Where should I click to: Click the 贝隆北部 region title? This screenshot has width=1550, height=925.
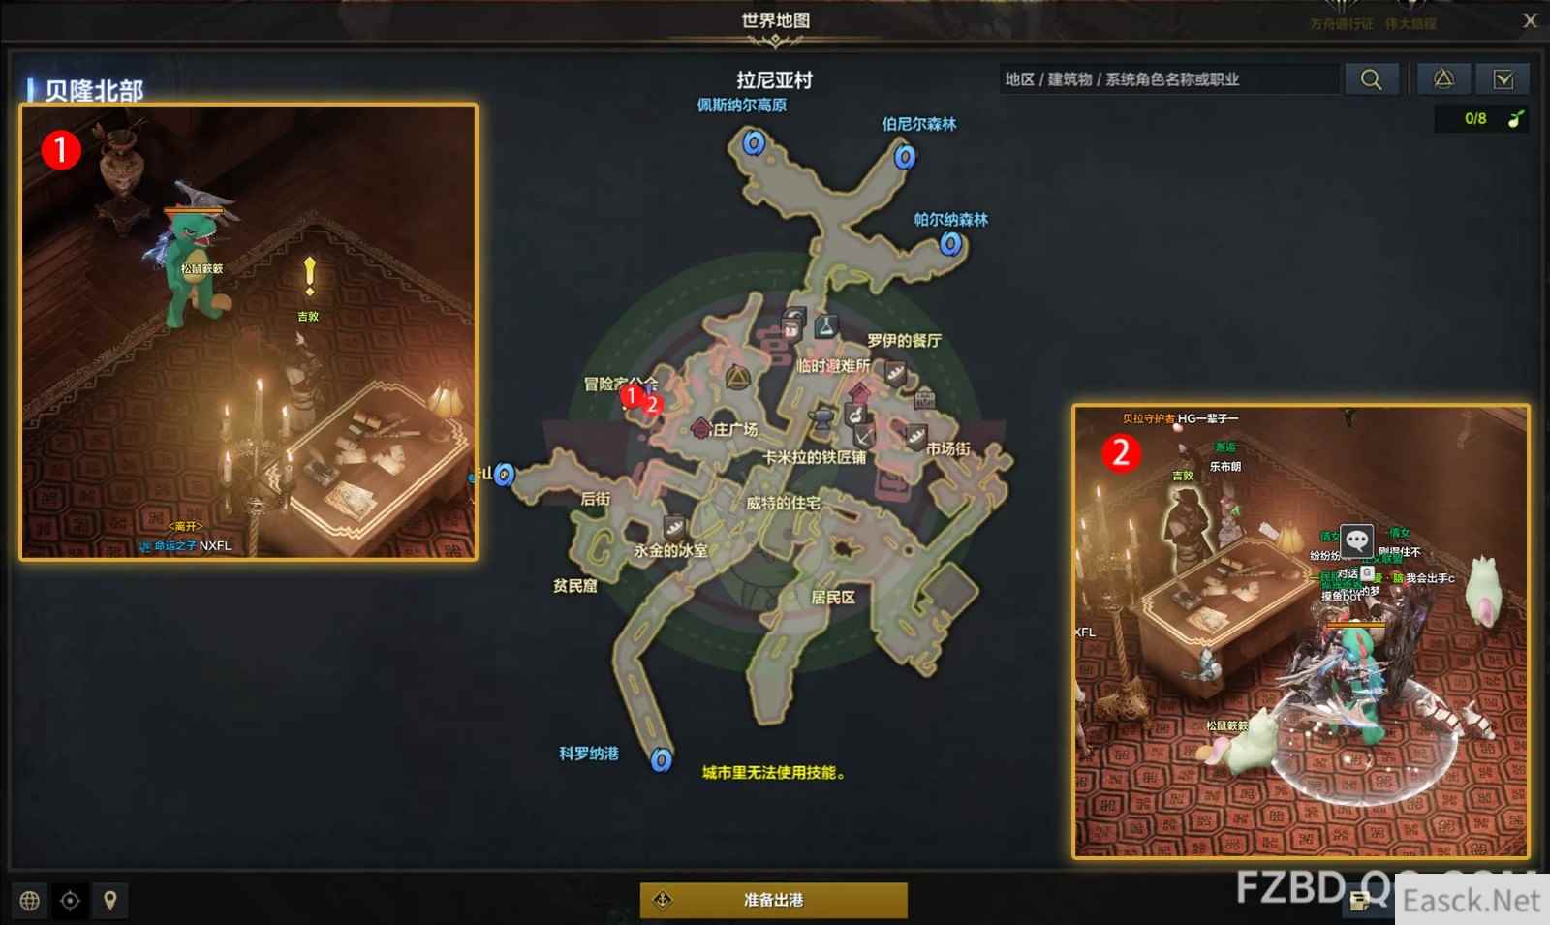point(94,91)
